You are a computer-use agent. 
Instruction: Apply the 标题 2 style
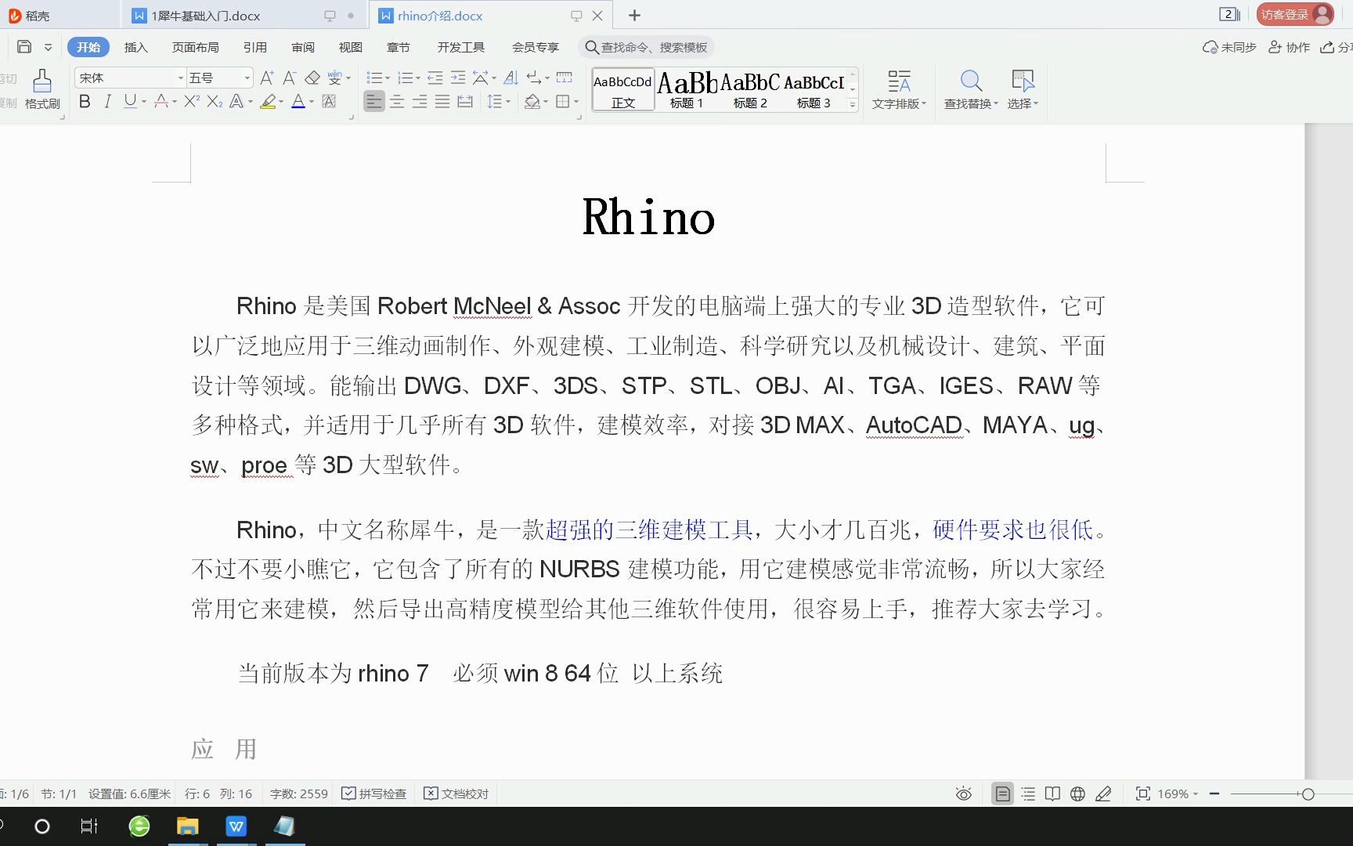(750, 89)
